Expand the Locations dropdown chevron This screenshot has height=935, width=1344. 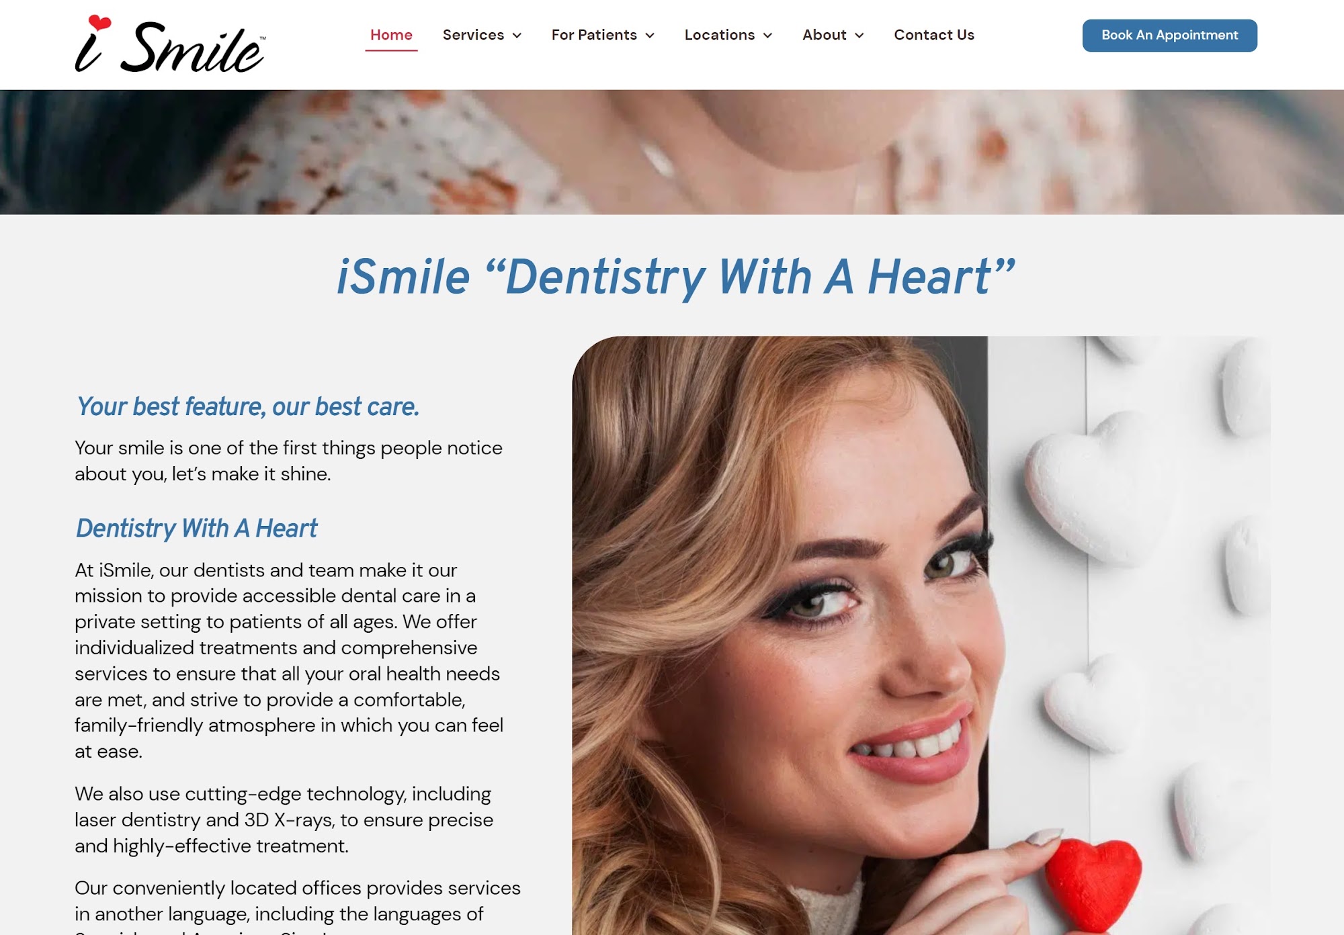coord(767,36)
